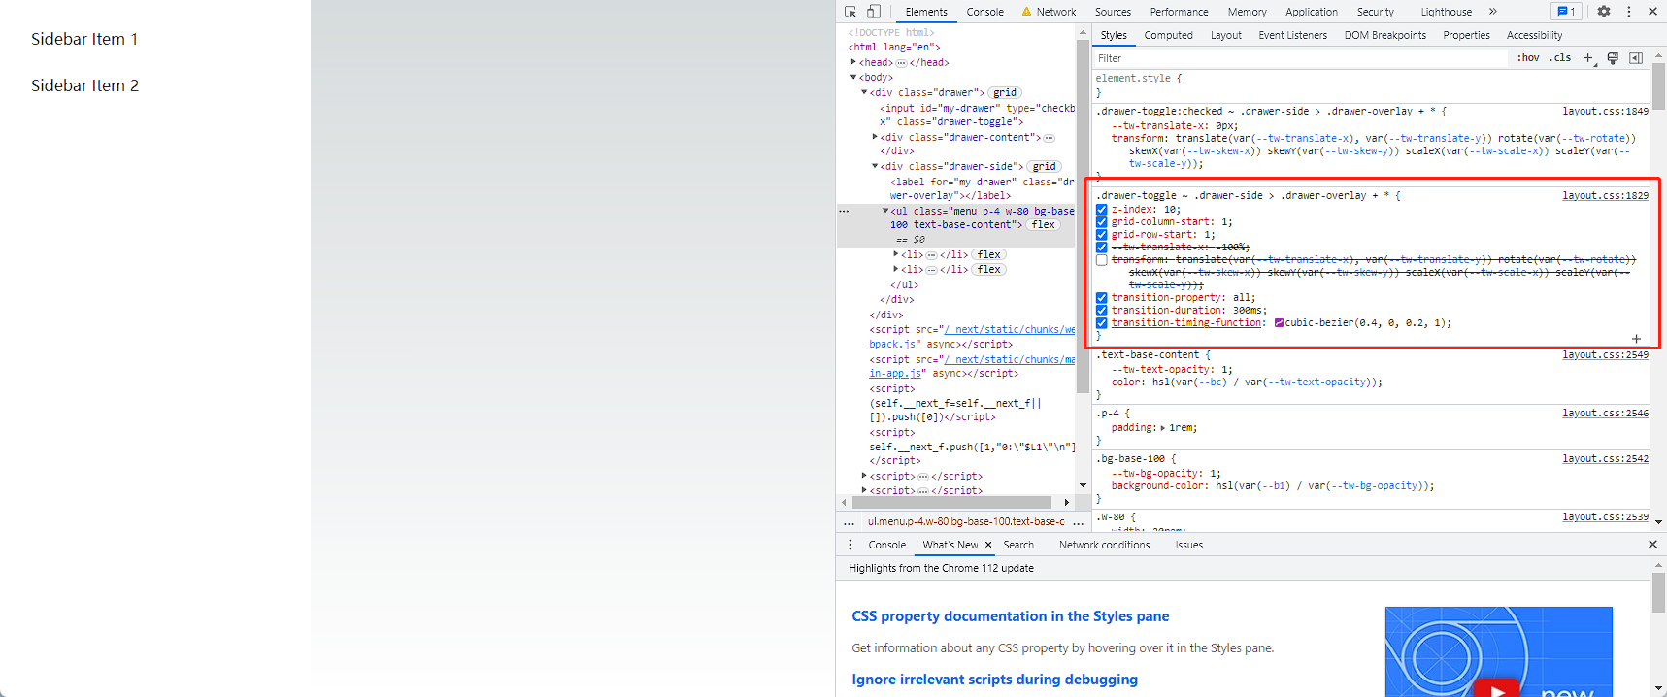Click Sidebar Item 2 on the page
This screenshot has width=1667, height=697.
84,85
